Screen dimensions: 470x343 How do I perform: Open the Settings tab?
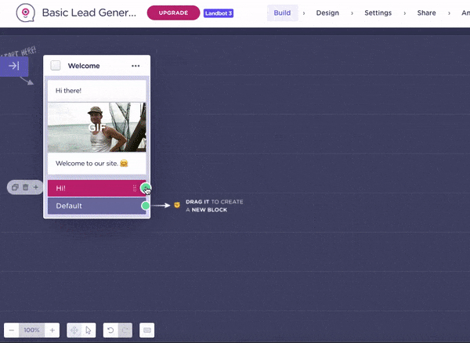click(x=378, y=13)
